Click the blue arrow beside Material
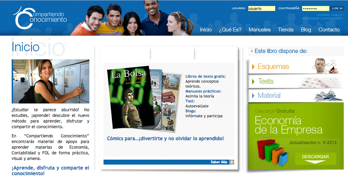Image resolution: width=348 pixels, height=184 pixels. pyautogui.click(x=253, y=96)
